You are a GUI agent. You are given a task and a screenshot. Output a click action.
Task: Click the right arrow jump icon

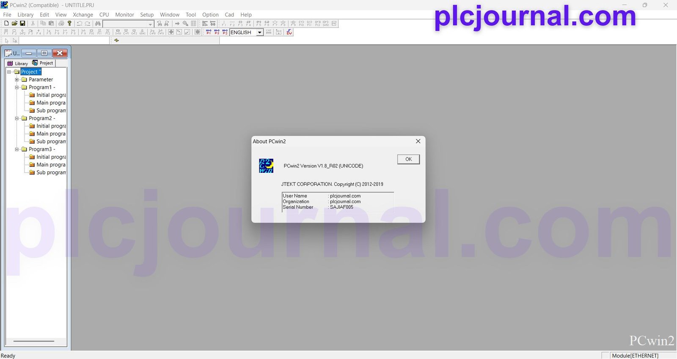[x=177, y=24]
